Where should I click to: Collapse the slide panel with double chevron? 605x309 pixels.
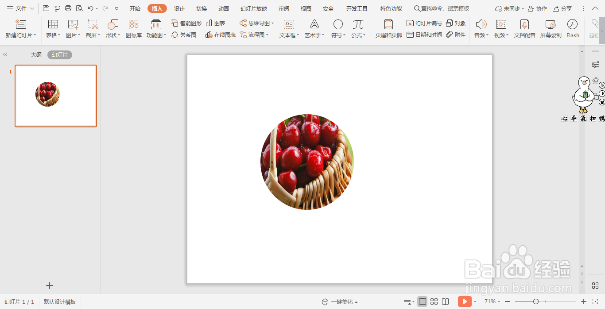(x=5, y=54)
